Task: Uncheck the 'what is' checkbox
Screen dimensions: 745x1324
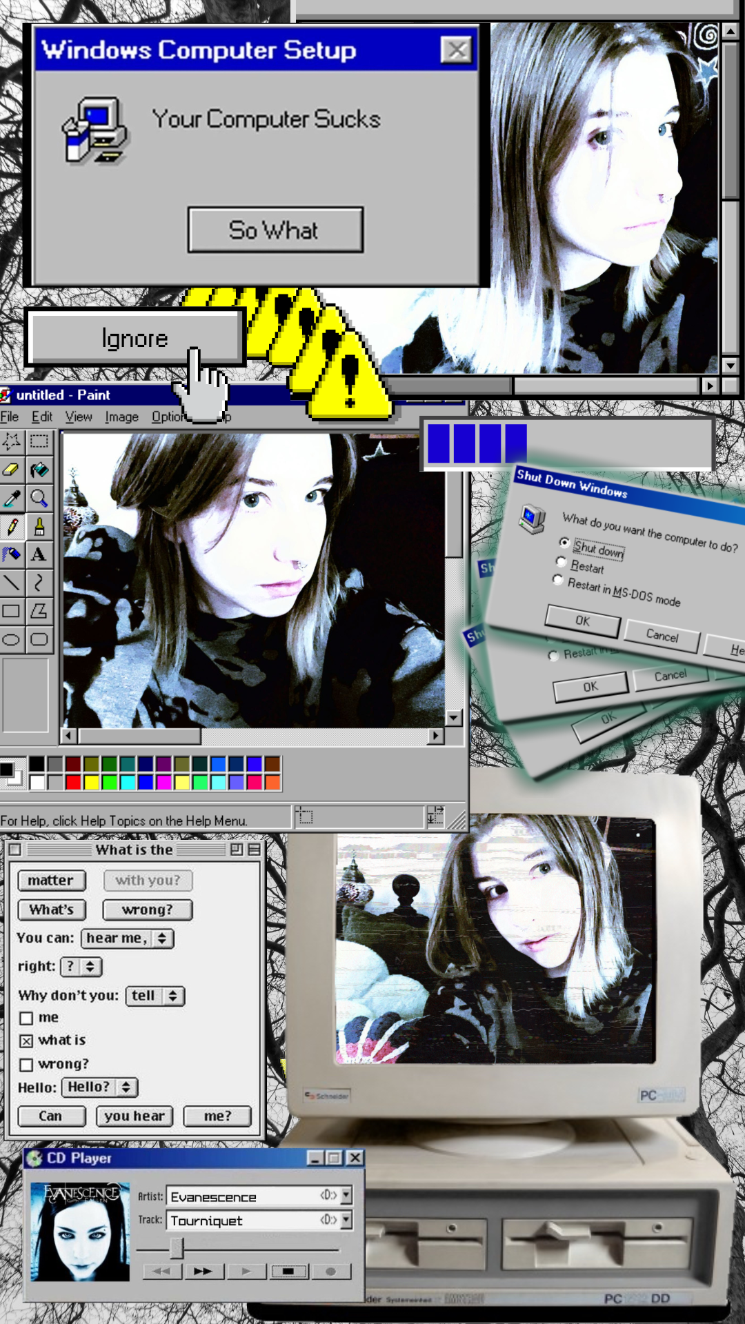Action: click(x=26, y=1041)
